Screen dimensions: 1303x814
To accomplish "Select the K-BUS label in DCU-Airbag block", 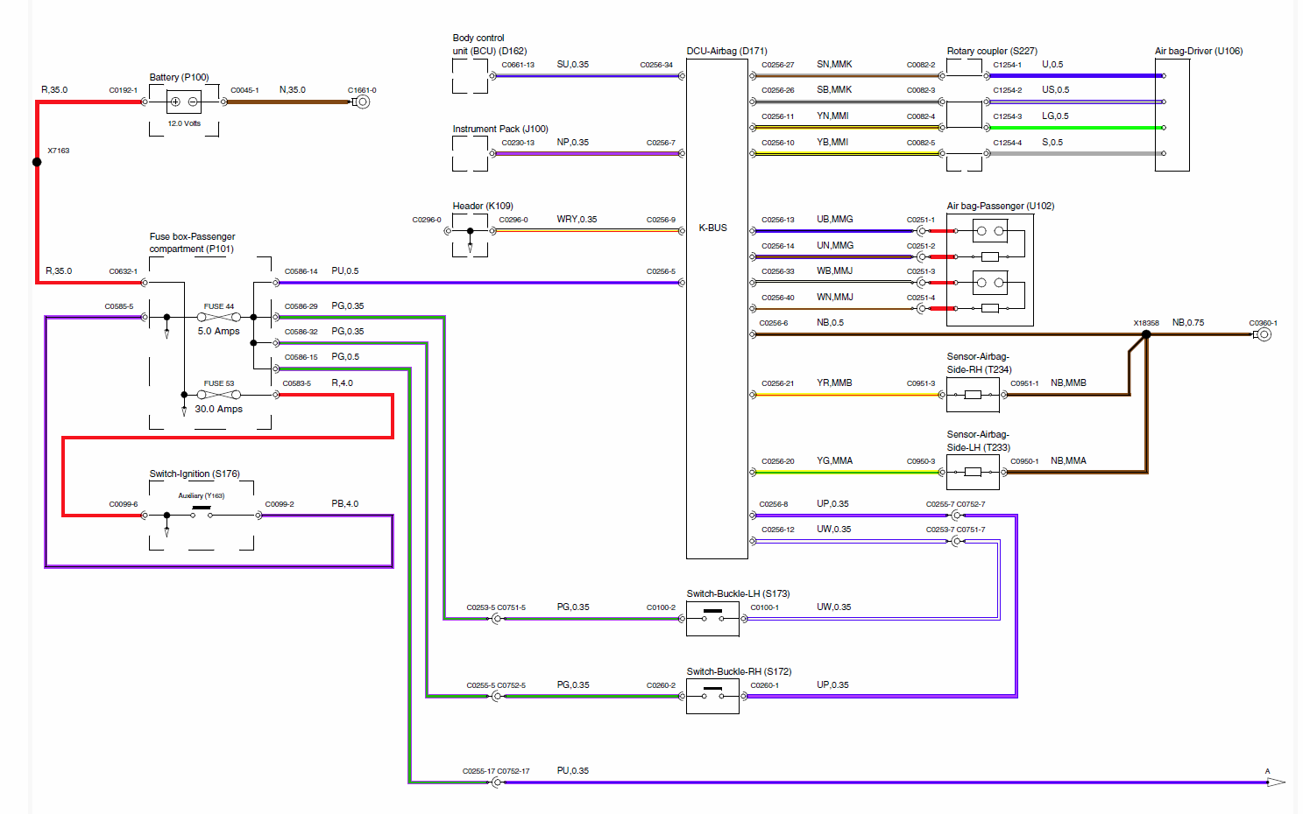I will [x=712, y=228].
